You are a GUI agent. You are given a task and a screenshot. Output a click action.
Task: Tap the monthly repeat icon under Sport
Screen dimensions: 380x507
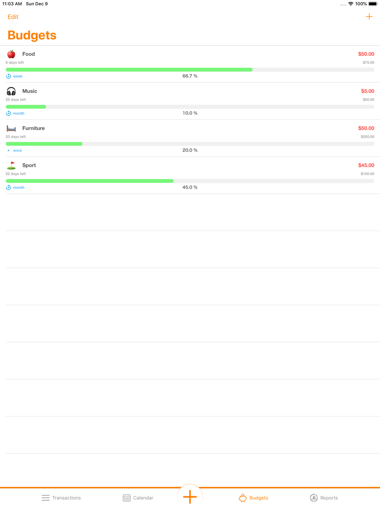pyautogui.click(x=8, y=187)
